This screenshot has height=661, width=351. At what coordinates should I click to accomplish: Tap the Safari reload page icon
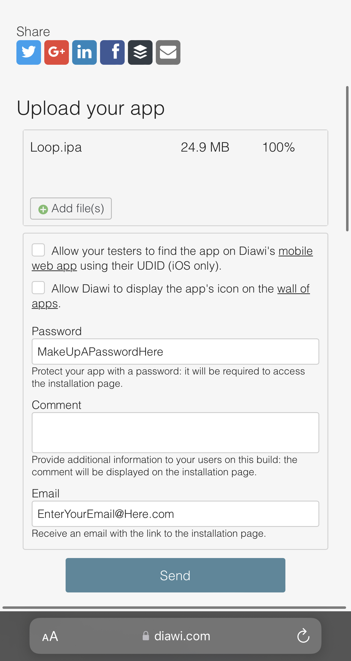click(x=303, y=636)
